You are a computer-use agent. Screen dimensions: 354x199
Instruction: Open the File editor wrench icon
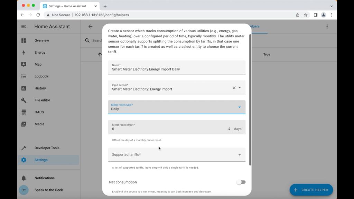[24, 100]
